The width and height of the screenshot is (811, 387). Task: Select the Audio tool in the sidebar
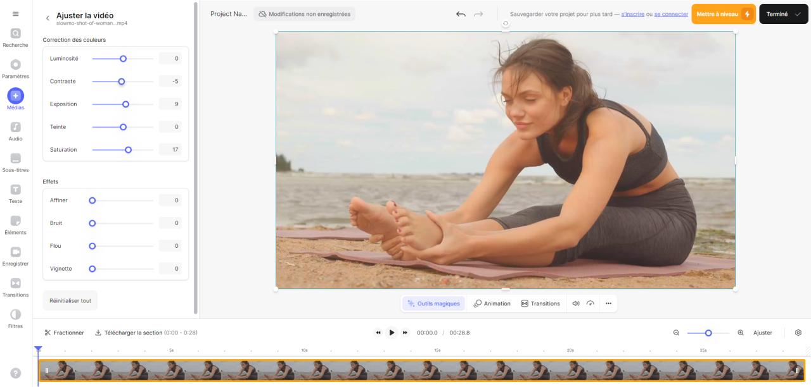click(x=15, y=128)
